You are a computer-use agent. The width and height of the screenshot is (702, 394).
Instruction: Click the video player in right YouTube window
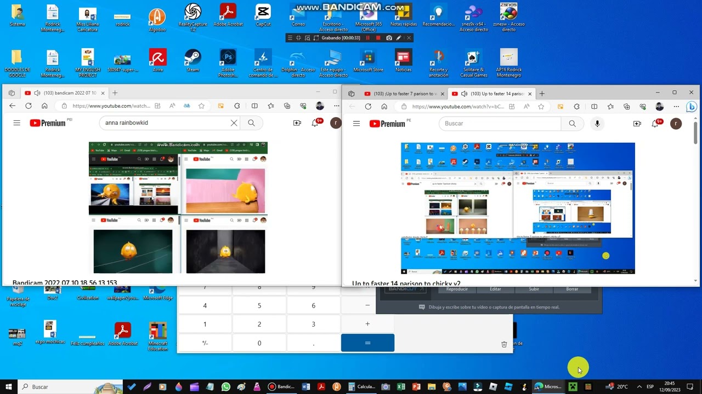518,208
